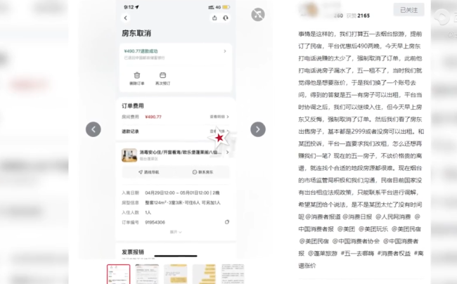Viewport: 457px width, 284px height.
Task: Toggle the already-following button
Action: click(408, 10)
